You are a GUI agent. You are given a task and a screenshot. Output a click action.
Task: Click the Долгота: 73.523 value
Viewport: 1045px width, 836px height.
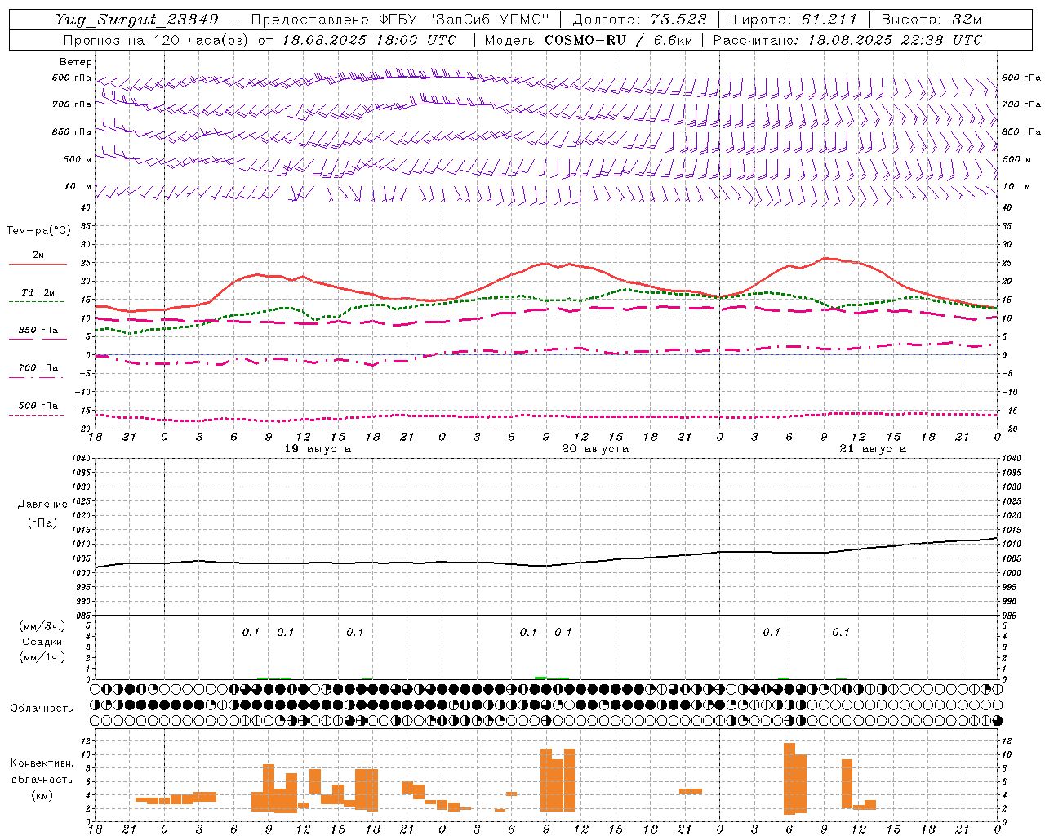click(639, 20)
